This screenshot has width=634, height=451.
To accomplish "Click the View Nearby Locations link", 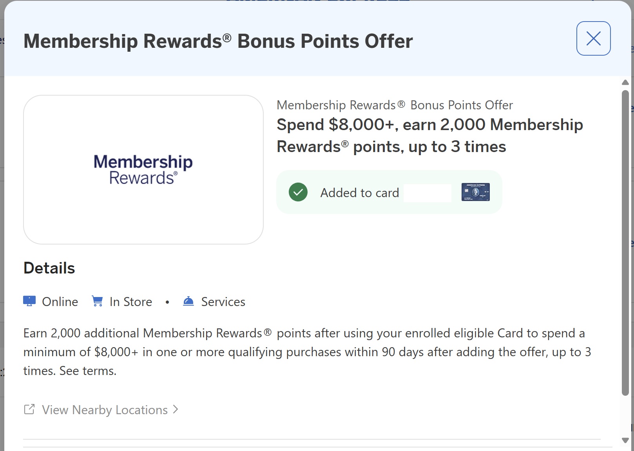I will point(104,409).
